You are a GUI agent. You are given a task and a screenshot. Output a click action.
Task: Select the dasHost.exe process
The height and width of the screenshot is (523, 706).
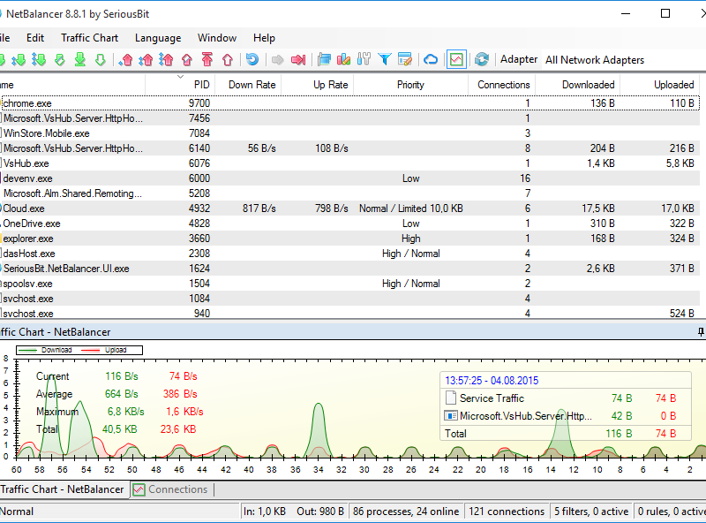[x=350, y=254]
